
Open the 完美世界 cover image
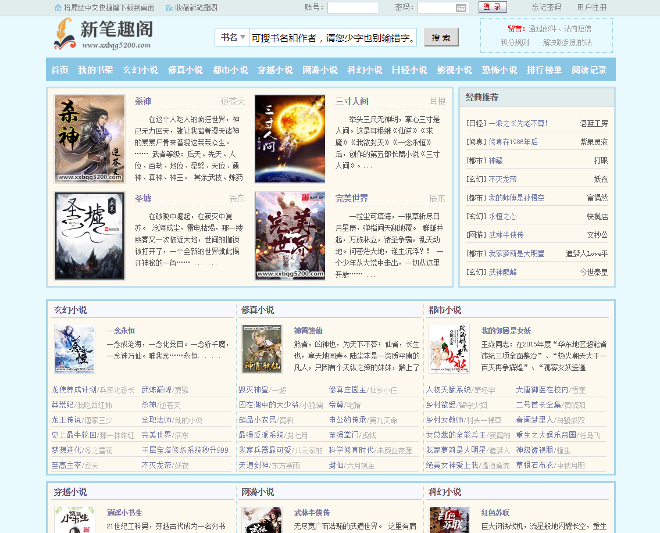point(290,236)
